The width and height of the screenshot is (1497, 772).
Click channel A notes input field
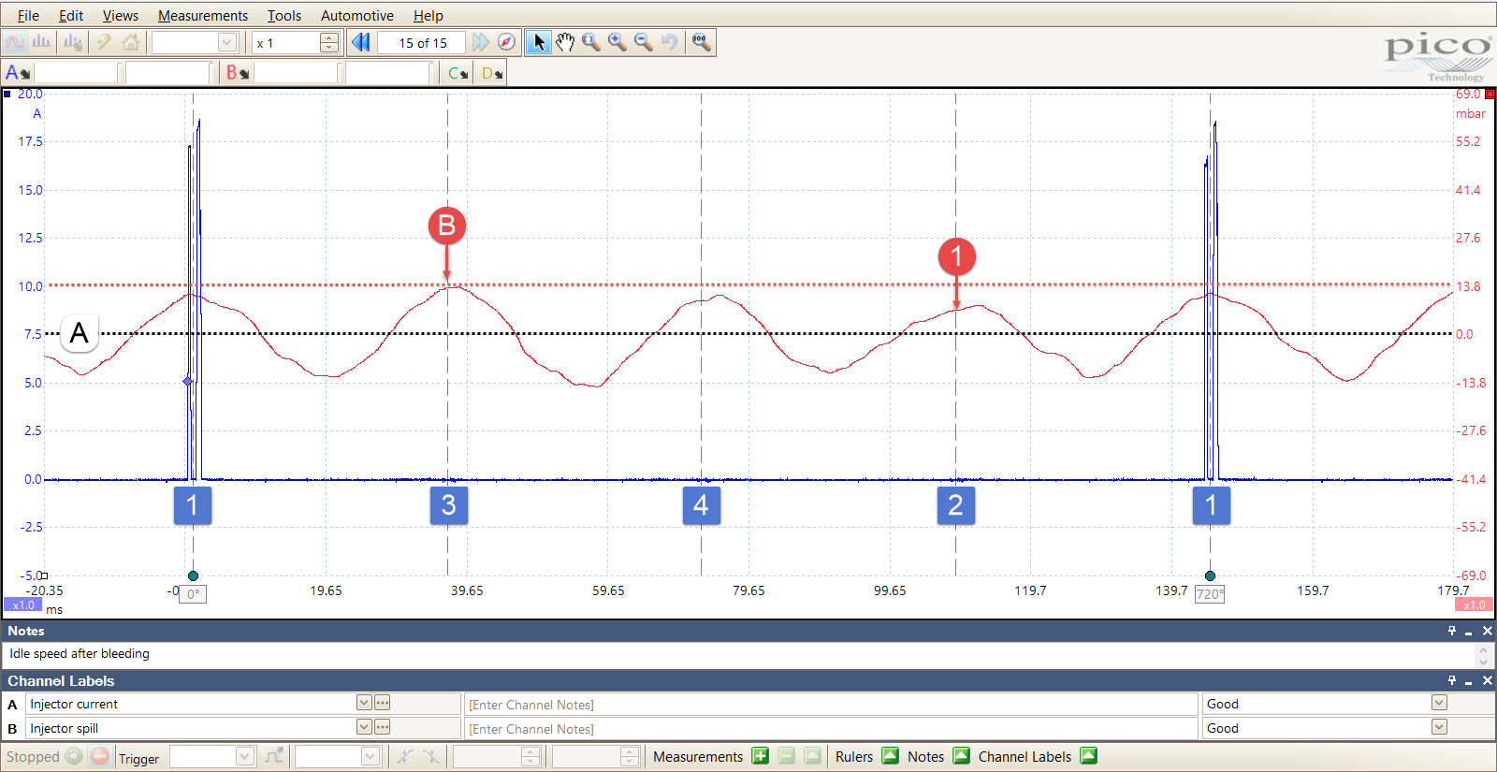coord(831,704)
